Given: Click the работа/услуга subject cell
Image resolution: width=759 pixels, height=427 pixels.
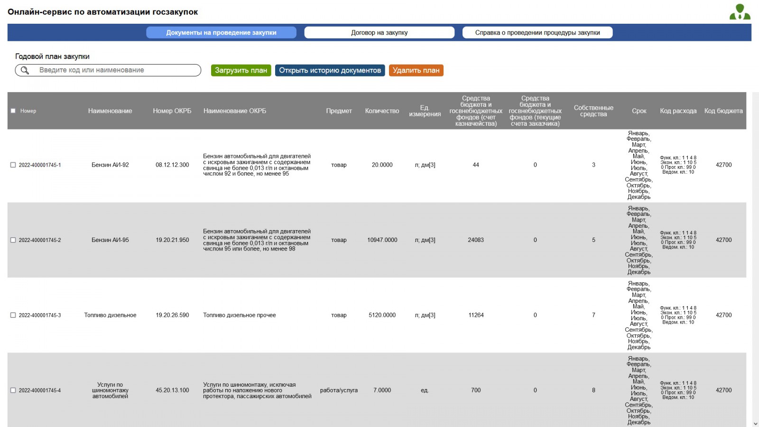Looking at the screenshot, I should tap(339, 390).
